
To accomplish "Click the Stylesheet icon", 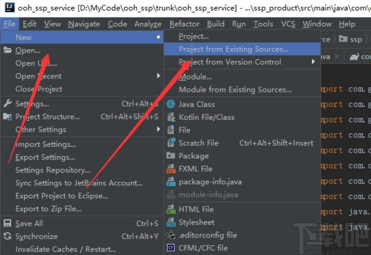I will pyautogui.click(x=171, y=222).
